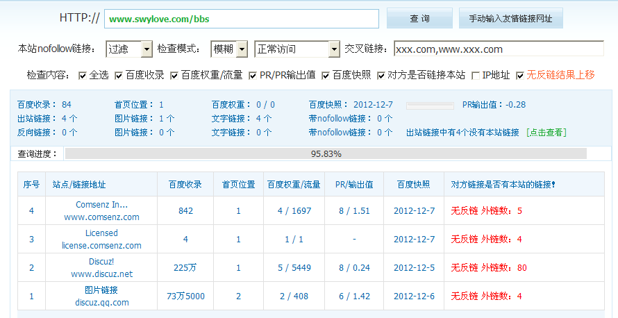Click the 查询进度 progress bar
618x318 pixels.
pos(325,153)
